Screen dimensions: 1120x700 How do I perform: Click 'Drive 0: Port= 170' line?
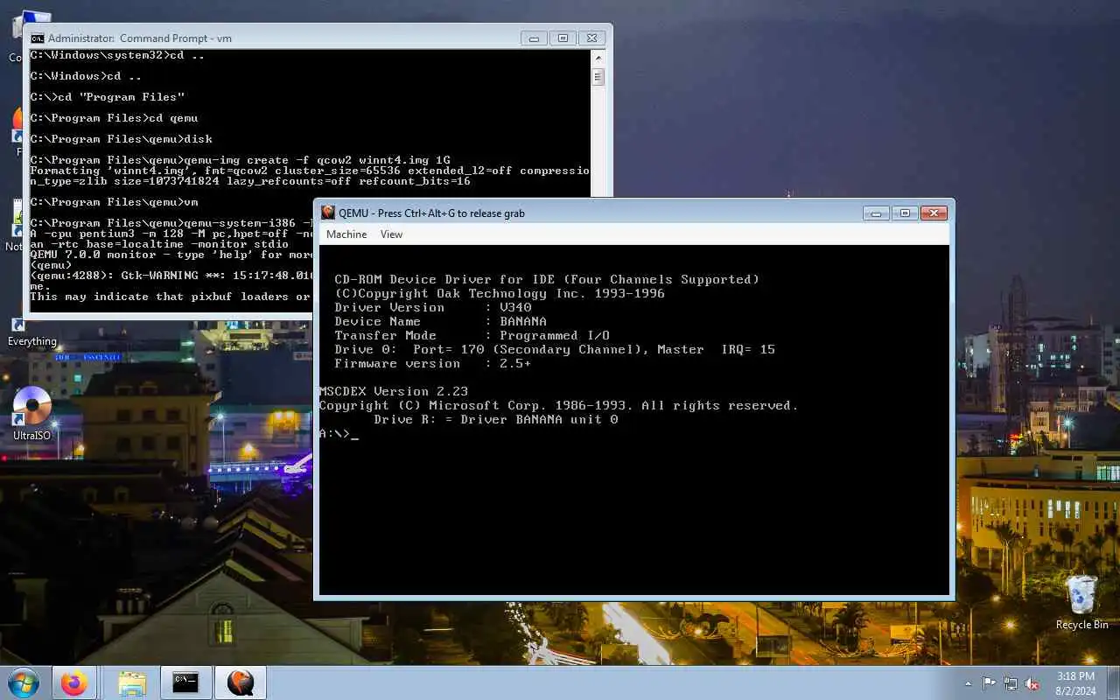(x=555, y=349)
